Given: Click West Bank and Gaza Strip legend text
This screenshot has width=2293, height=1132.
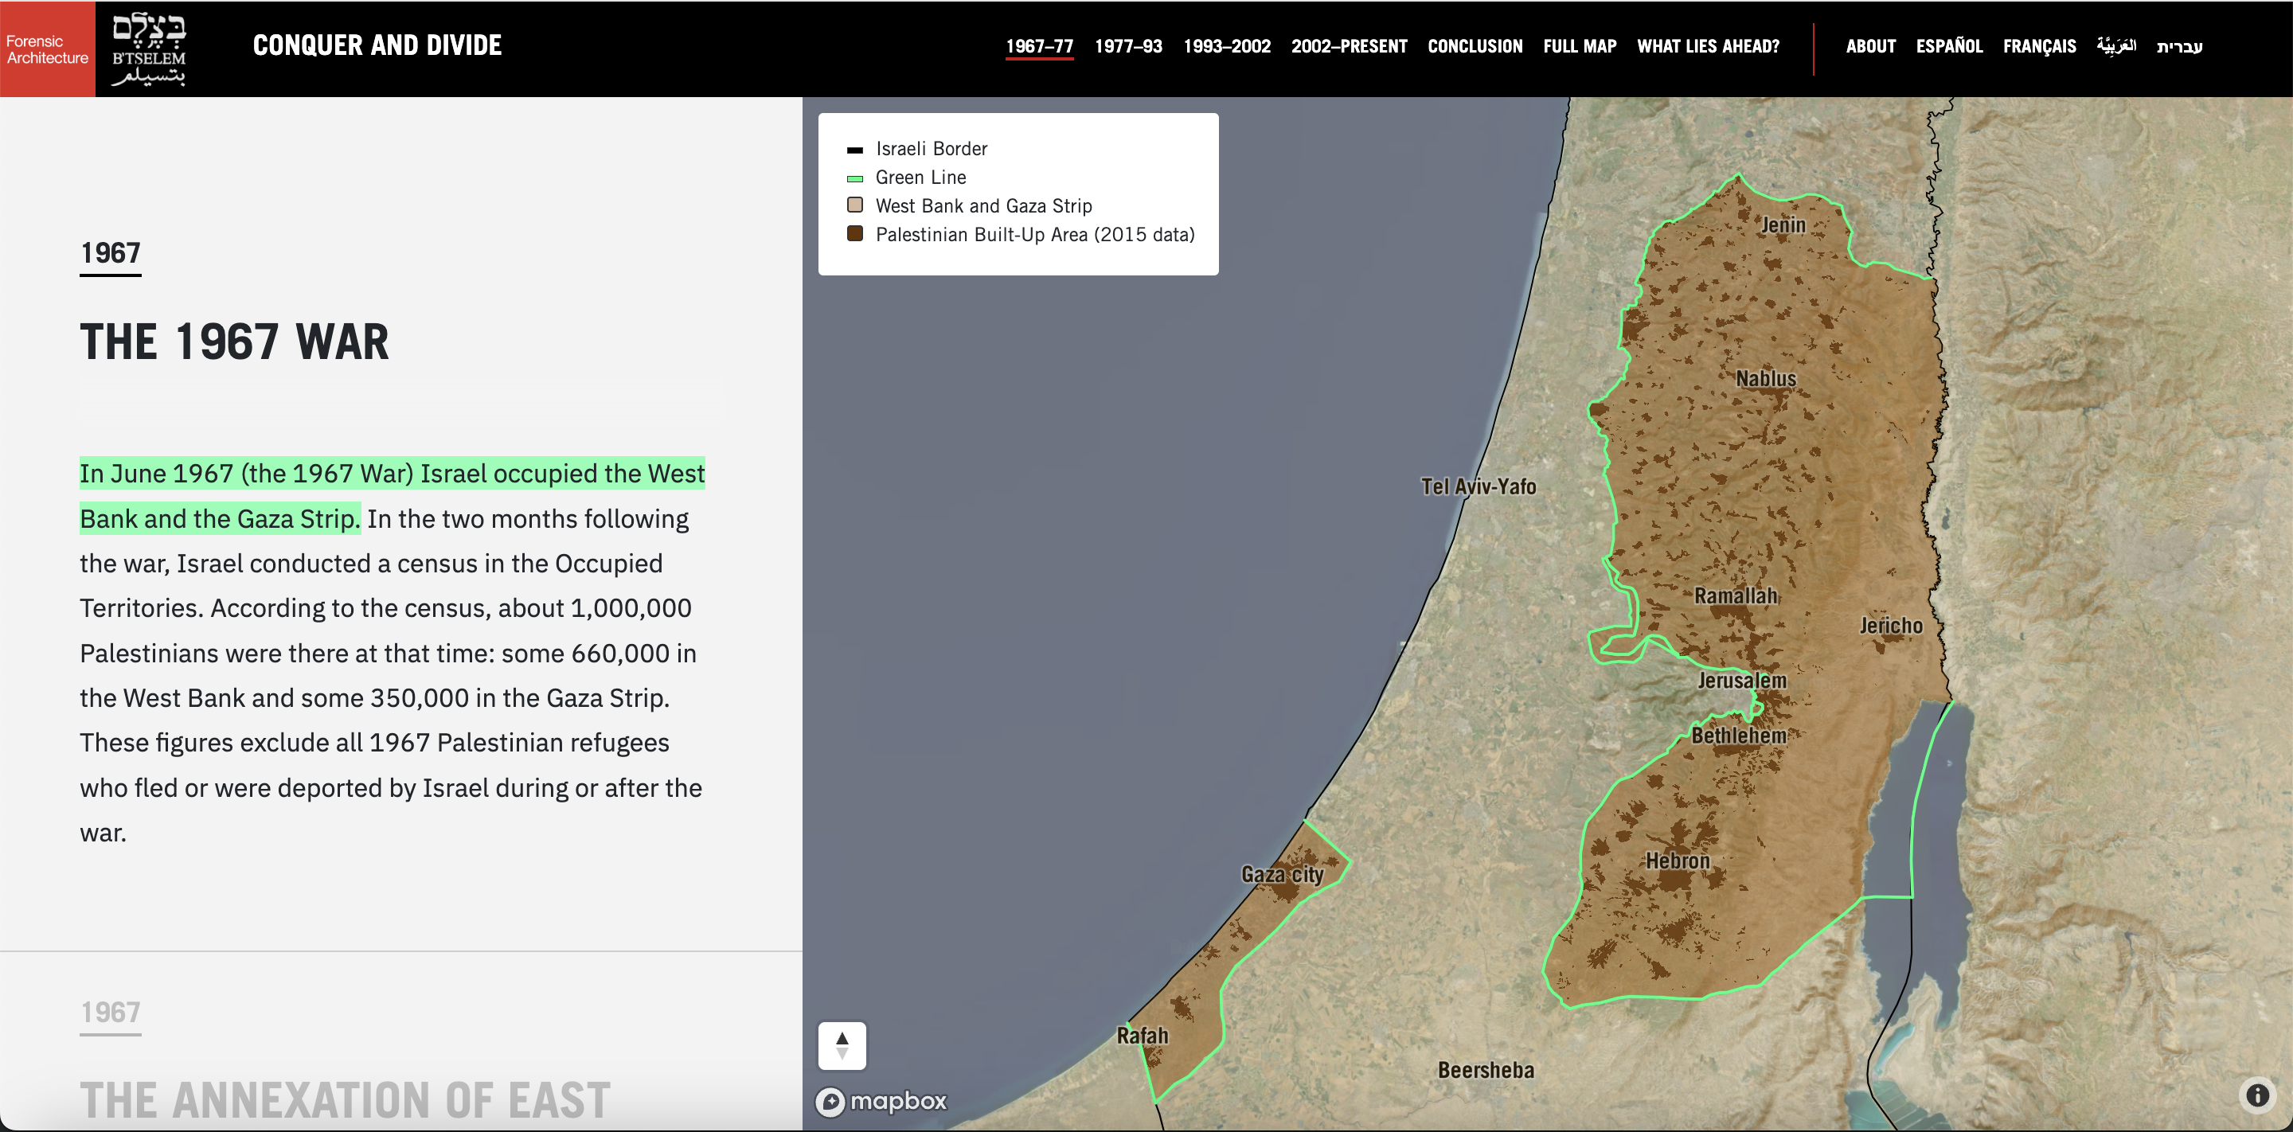Looking at the screenshot, I should pos(983,205).
